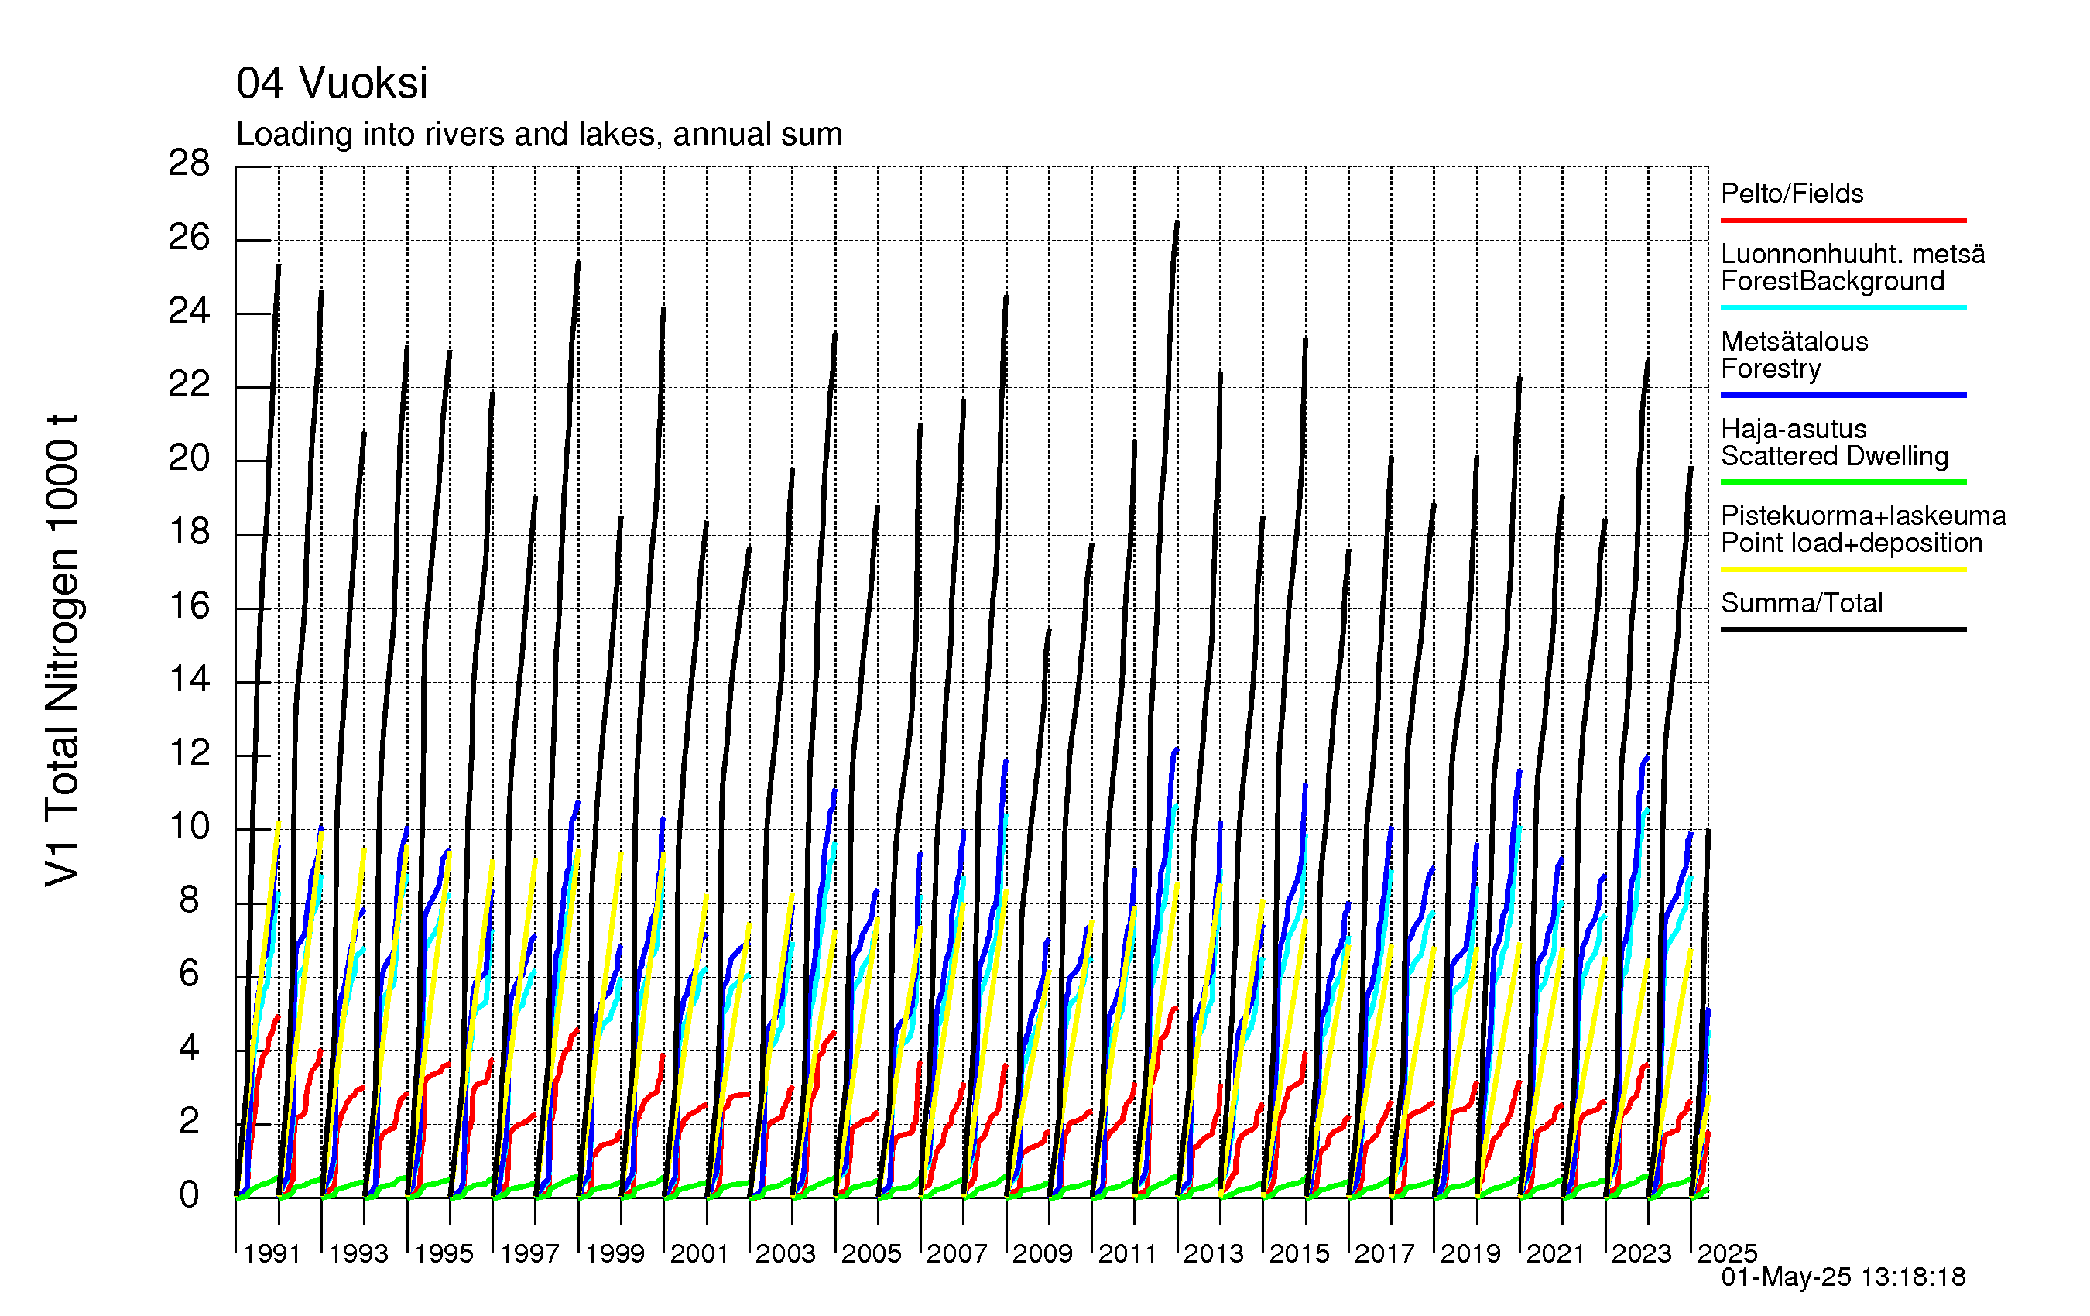Select the 'Haja-asutus' legend label

click(x=1794, y=429)
